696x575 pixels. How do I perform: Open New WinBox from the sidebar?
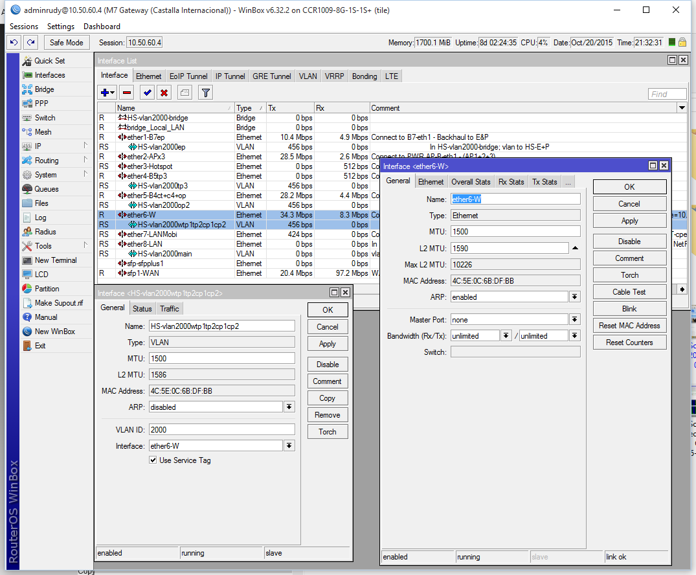[54, 332]
